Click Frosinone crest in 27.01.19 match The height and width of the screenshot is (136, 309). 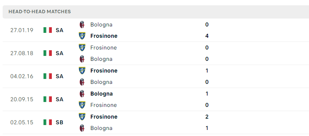tap(82, 36)
